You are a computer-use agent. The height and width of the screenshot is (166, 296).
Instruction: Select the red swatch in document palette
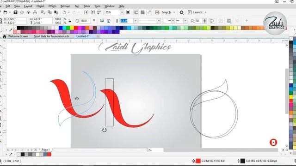[49, 154]
